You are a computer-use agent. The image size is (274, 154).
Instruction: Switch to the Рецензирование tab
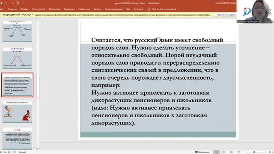click(x=113, y=9)
